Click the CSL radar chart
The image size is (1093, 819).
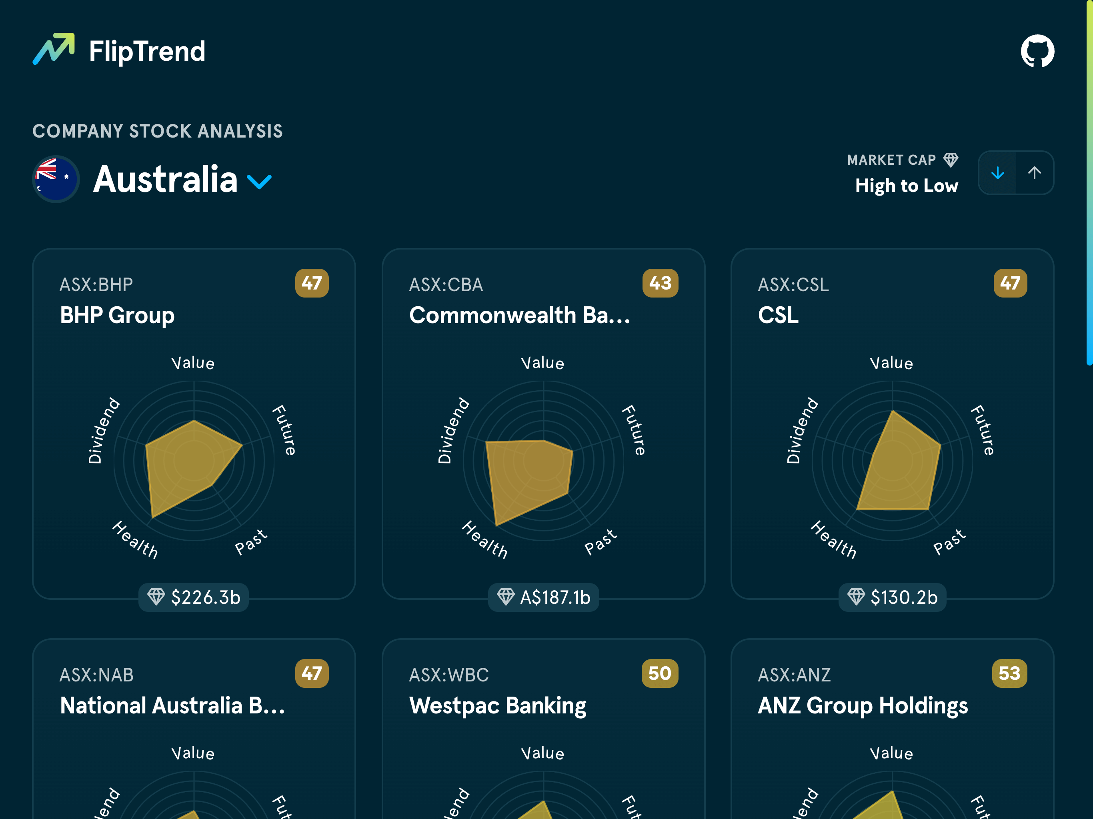(893, 460)
